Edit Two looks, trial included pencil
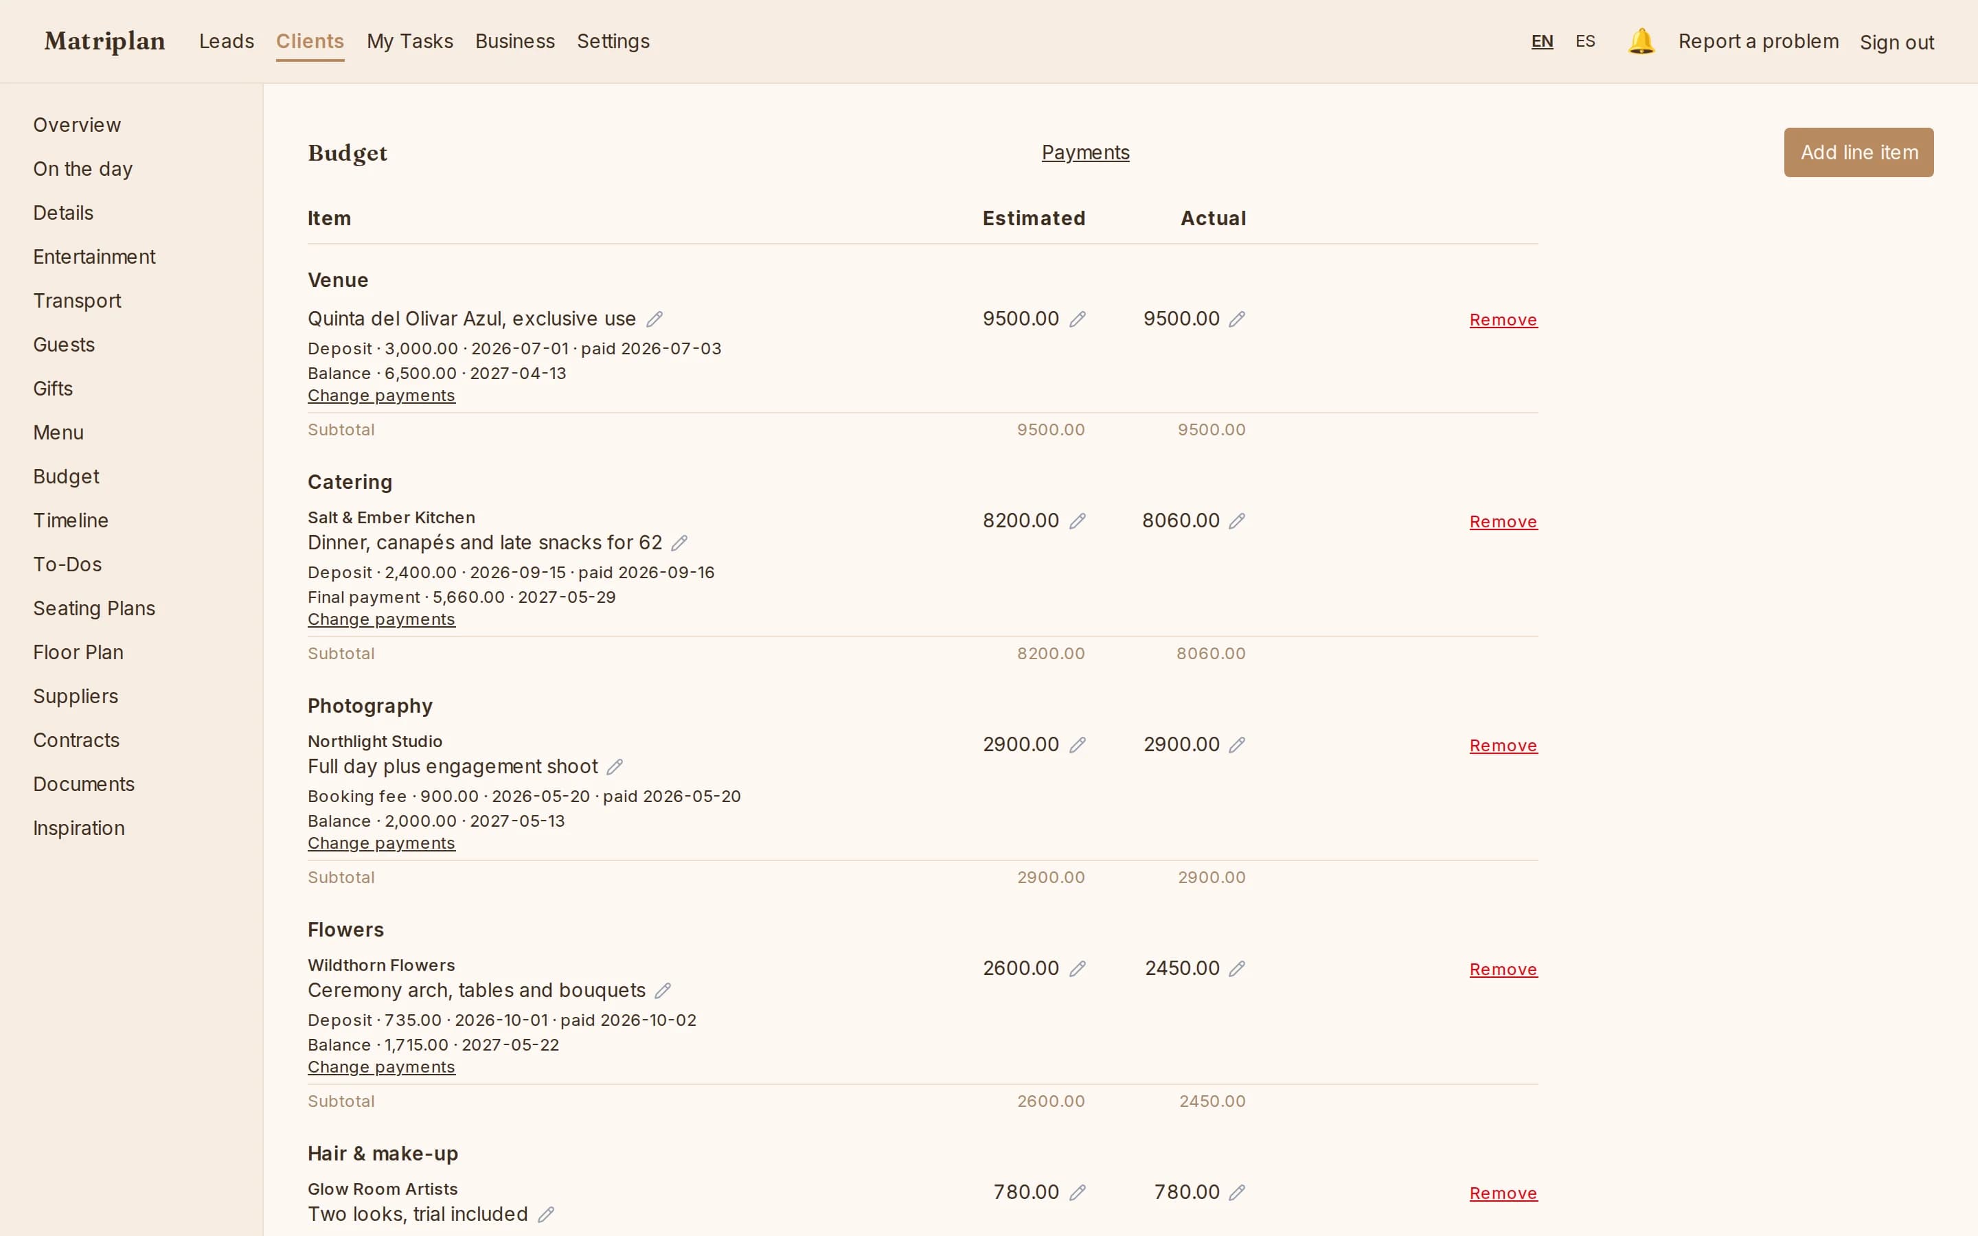 tap(546, 1215)
